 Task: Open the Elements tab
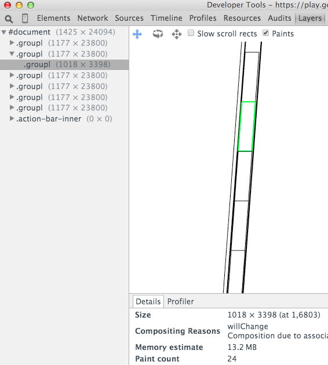(x=53, y=18)
